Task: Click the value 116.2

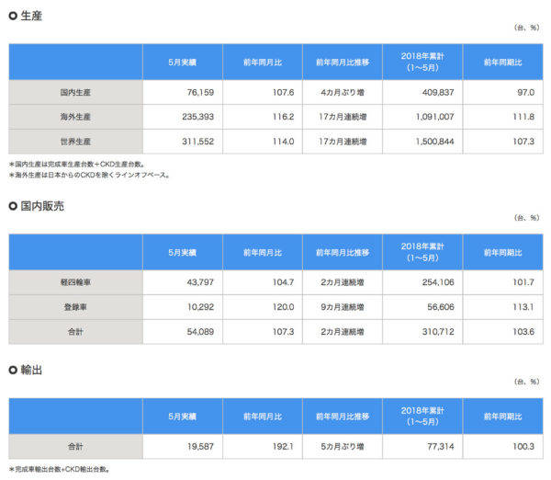Action: [x=283, y=117]
